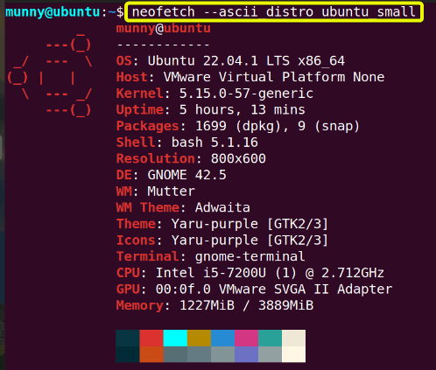This screenshot has width=436, height=370.
Task: Click the Kernel line 5.15.0-57-generic
Action: [x=214, y=94]
